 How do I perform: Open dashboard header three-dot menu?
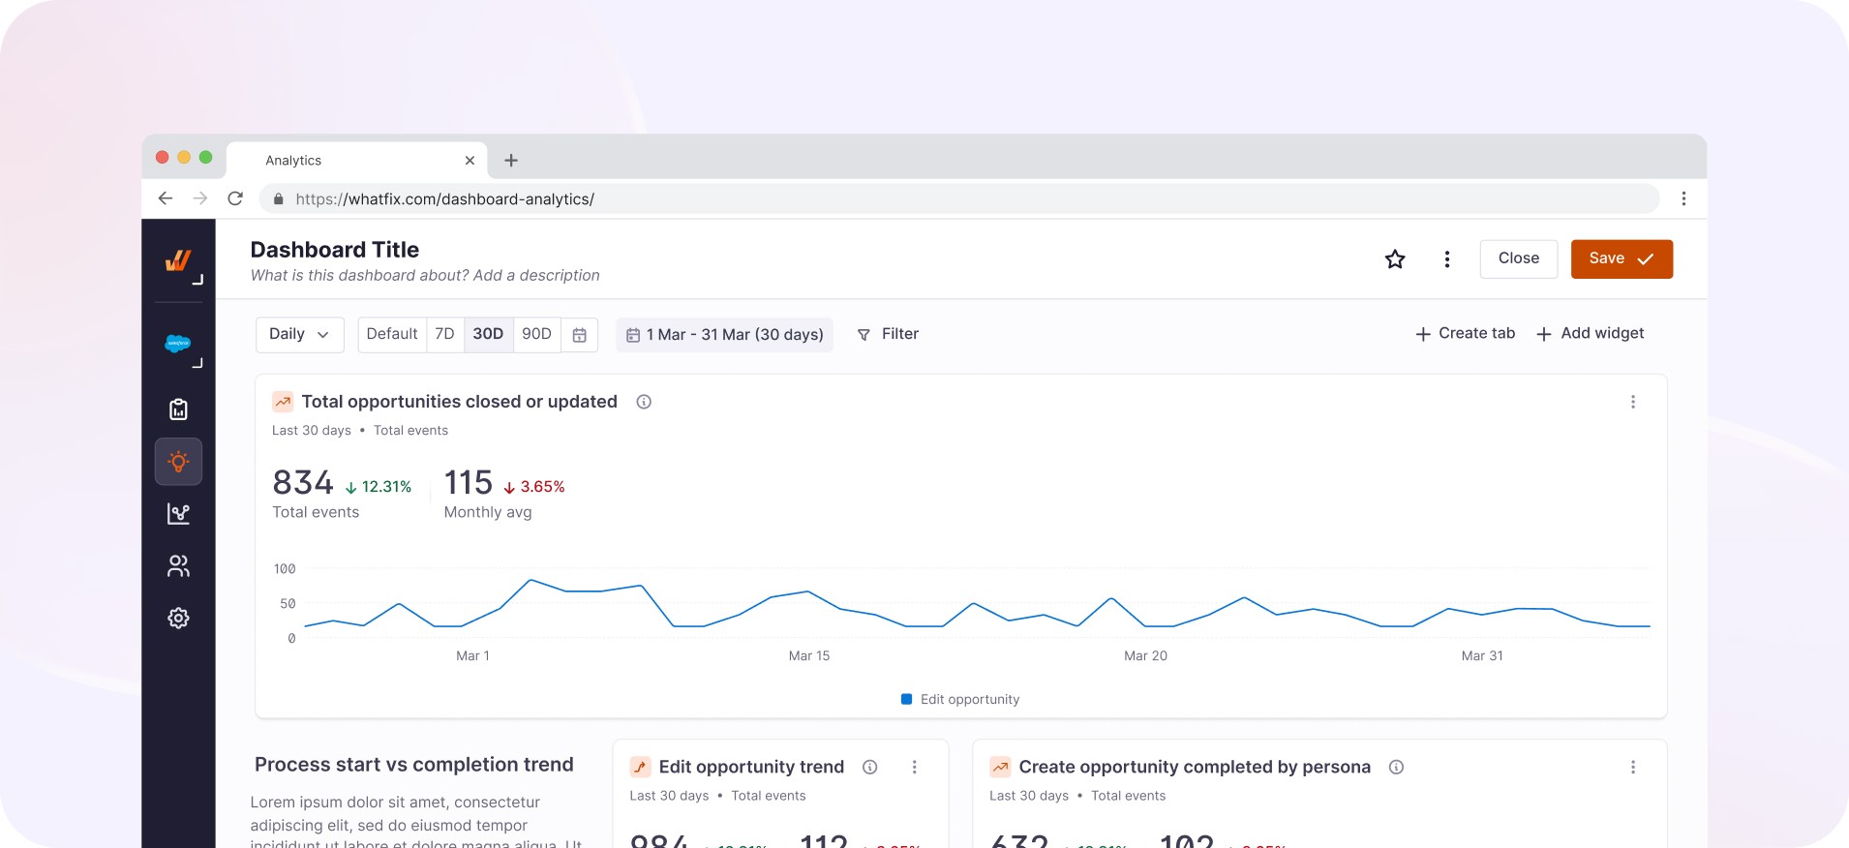[x=1447, y=258]
